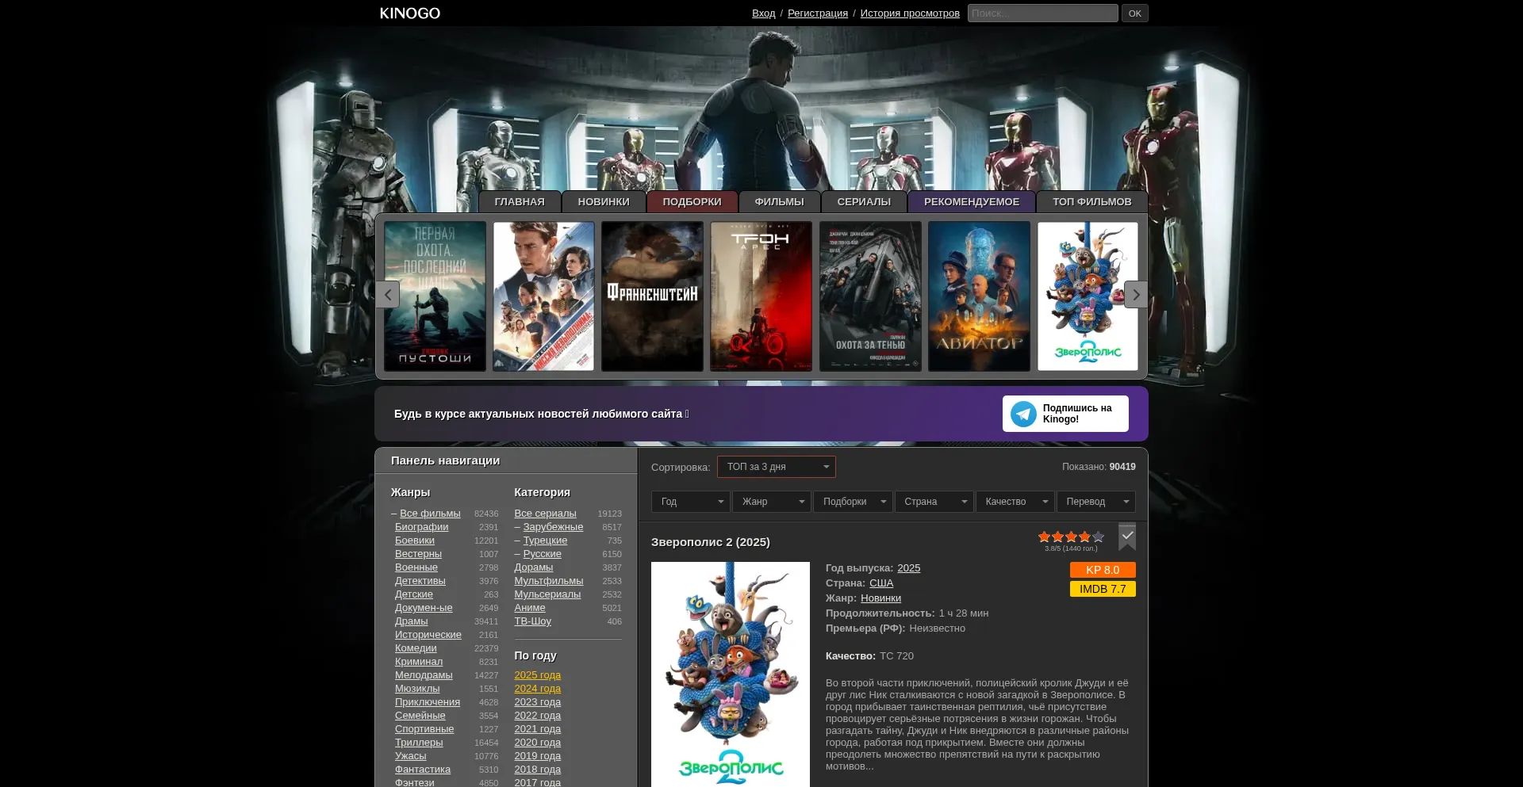Viewport: 1523px width, 787px height.
Task: Click the KINOGO logo
Action: tap(410, 13)
